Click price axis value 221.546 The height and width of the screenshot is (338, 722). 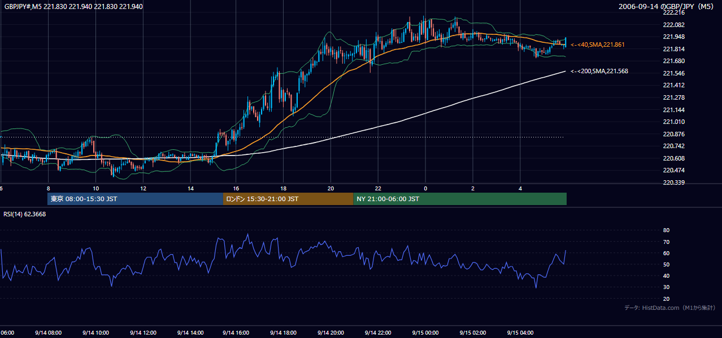tap(673, 73)
